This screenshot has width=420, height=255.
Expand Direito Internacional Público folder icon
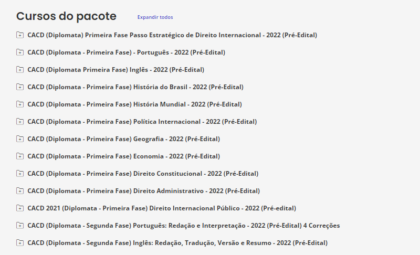(20, 208)
